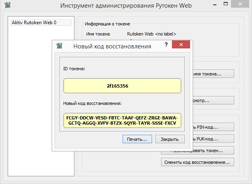Click the Имя токена label
This screenshot has width=252, height=184.
(x=98, y=34)
